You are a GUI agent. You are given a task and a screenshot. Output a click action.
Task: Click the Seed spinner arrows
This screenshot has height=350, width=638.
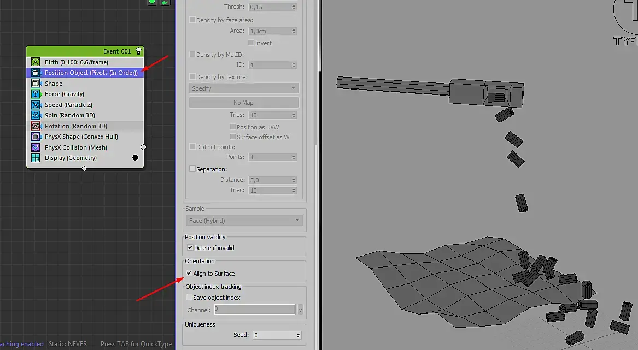pyautogui.click(x=298, y=335)
